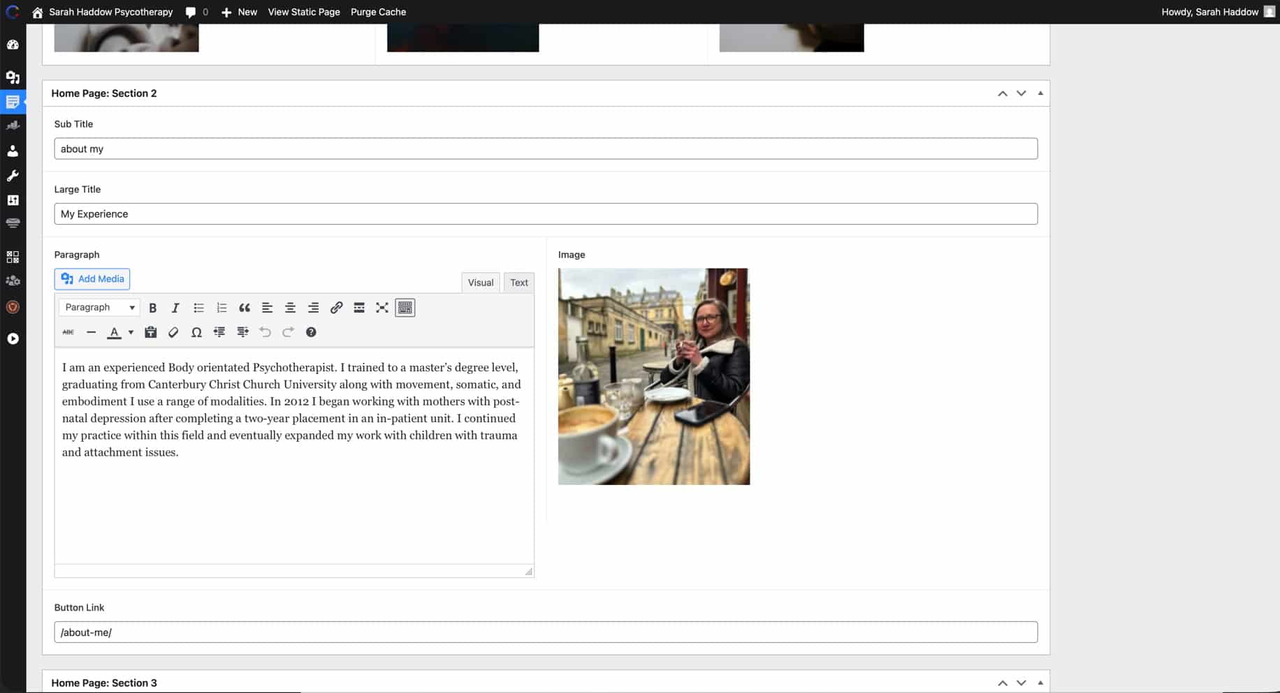Open text color dropdown arrow

point(131,332)
